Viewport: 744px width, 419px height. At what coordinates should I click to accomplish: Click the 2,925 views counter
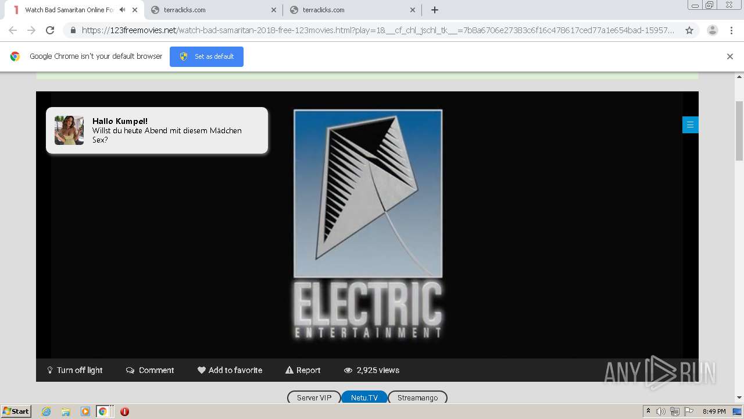(x=371, y=370)
